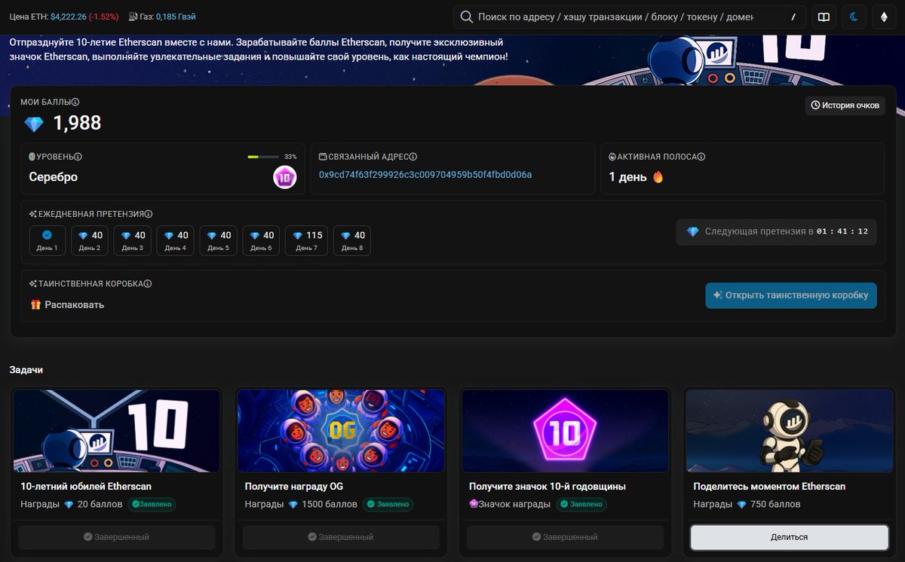This screenshot has height=562, width=905.
Task: Focus the address/hash search field
Action: click(x=629, y=17)
